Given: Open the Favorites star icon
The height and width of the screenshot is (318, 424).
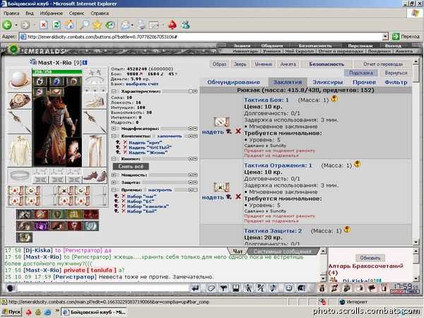Looking at the screenshot, I should (x=97, y=25).
